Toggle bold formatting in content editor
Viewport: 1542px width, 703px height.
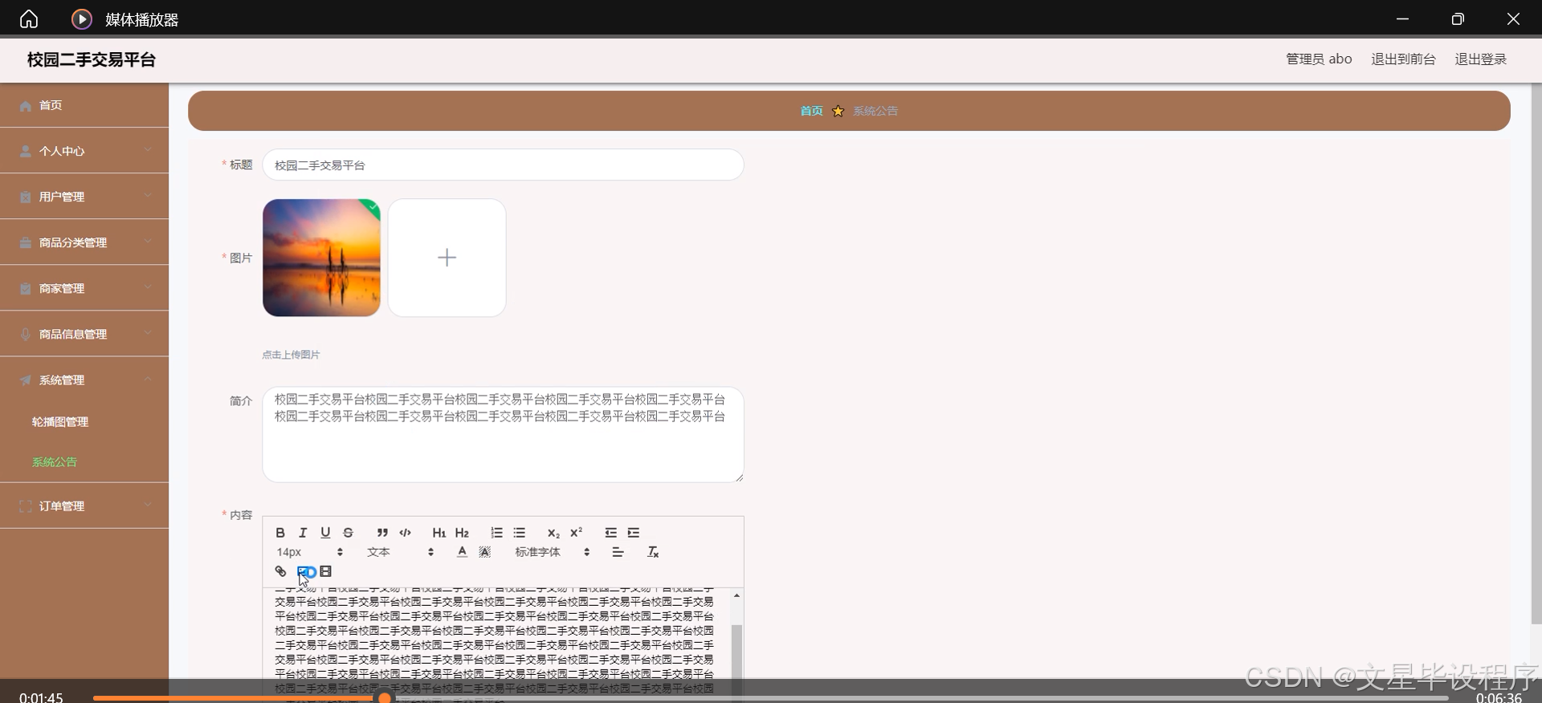pos(280,533)
